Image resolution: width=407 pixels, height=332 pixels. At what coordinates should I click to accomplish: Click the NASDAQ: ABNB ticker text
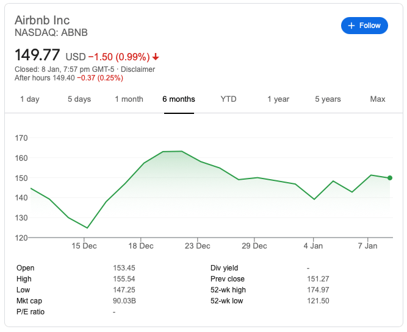pos(51,33)
